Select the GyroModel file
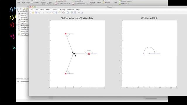187x105 pixels. click(x=23, y=19)
